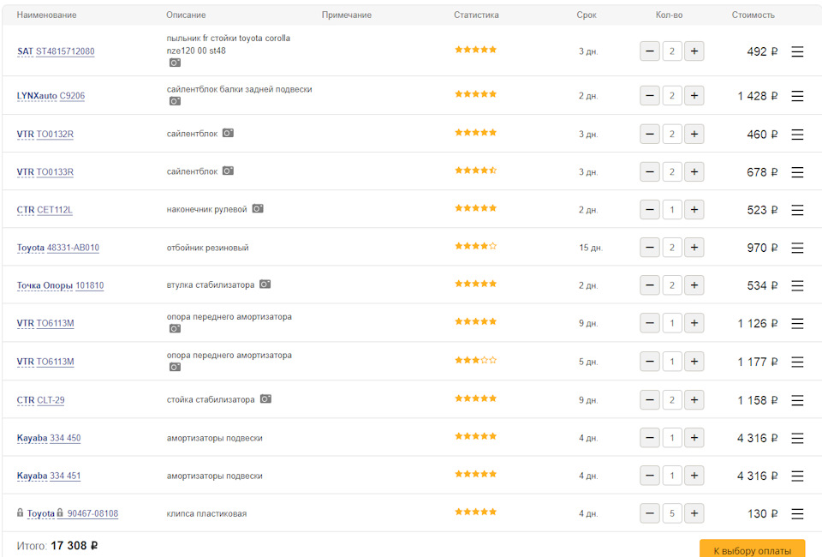The width and height of the screenshot is (822, 557).
Task: Expand options menu for Kayaba 334 451
Action: coord(797,476)
